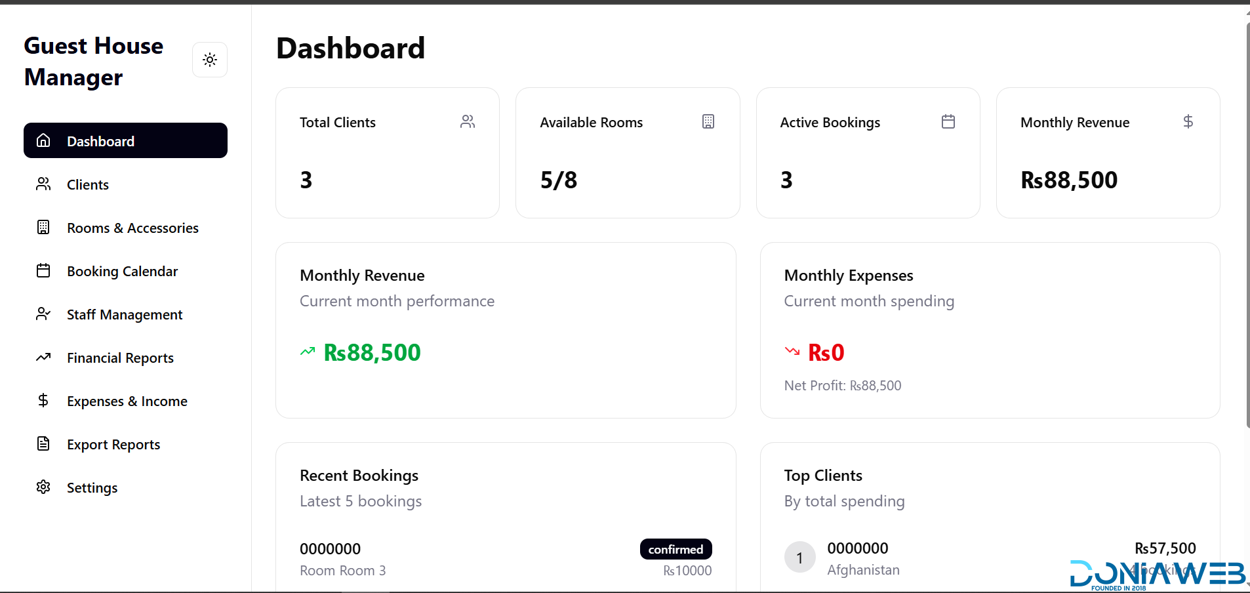This screenshot has width=1250, height=593.
Task: Click the Settings gear icon in sidebar
Action: pos(43,487)
